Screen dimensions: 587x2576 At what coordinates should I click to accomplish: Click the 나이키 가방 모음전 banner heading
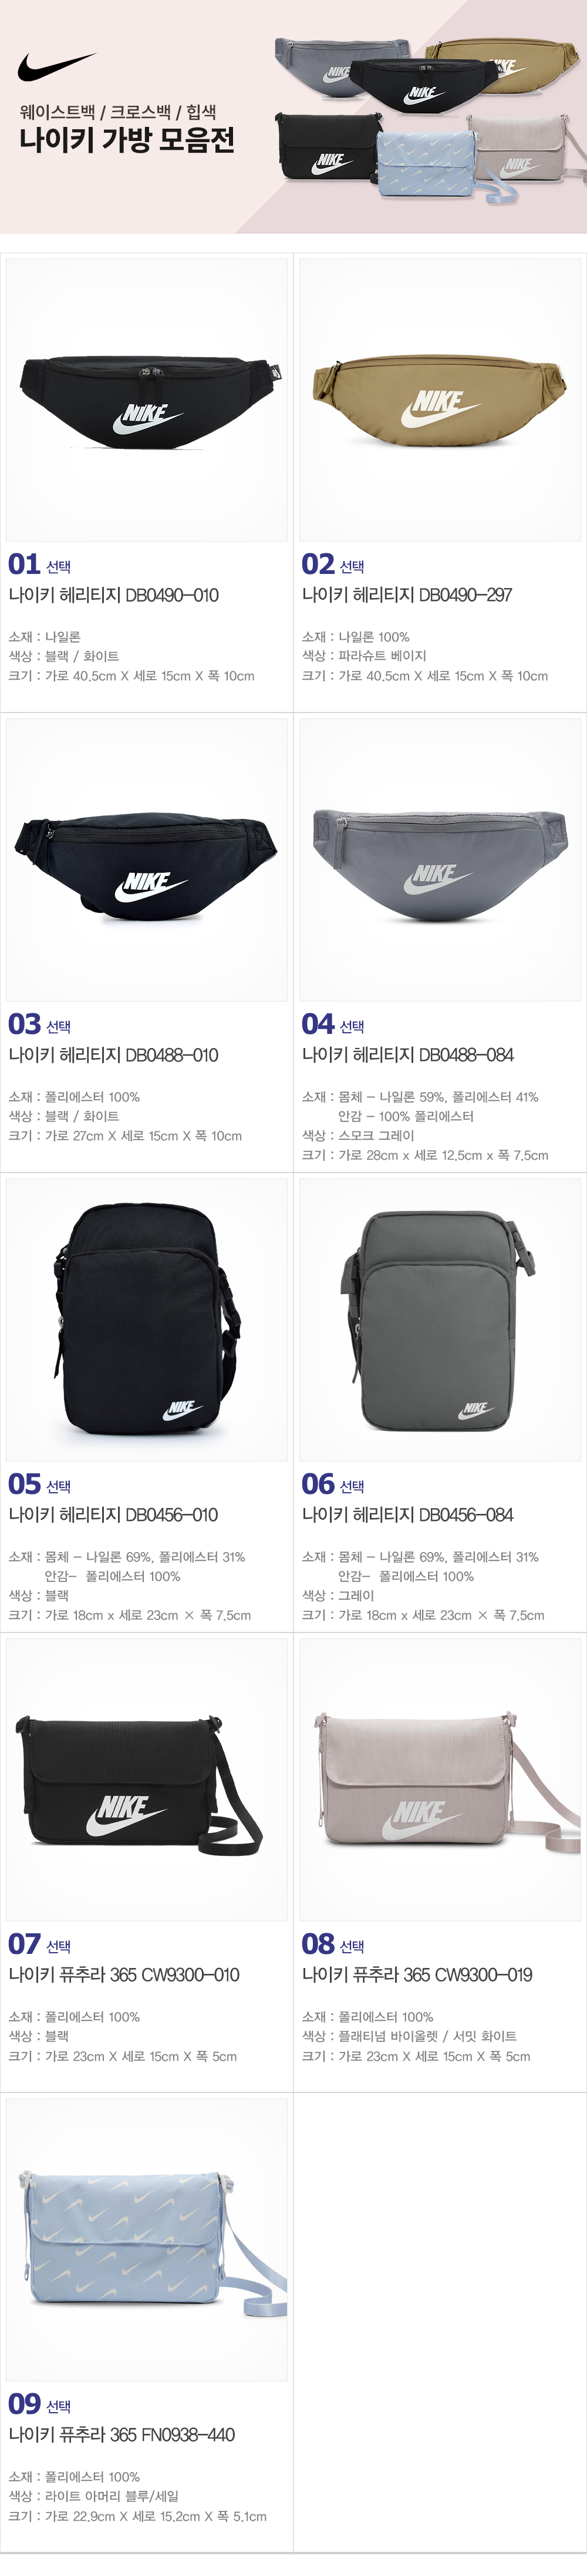tap(127, 139)
